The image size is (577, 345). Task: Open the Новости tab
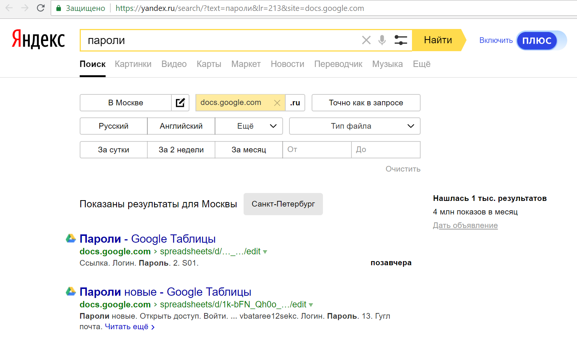tap(287, 64)
